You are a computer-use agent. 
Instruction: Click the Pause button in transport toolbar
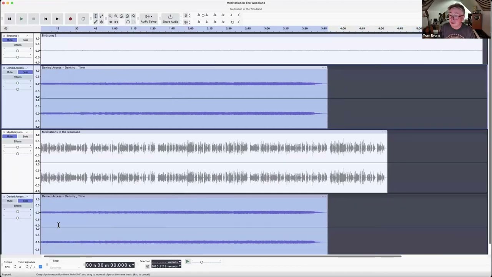tap(10, 18)
